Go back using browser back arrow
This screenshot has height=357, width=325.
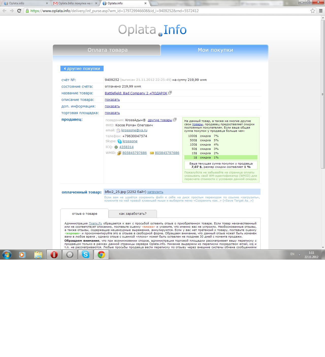(5, 11)
